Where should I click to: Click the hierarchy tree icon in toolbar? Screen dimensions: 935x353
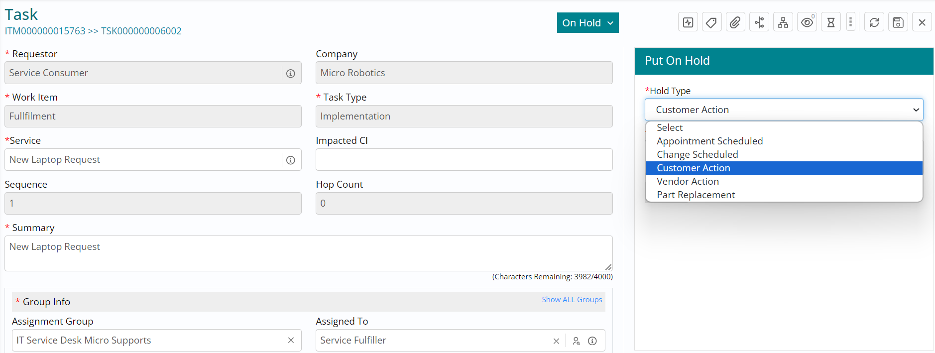click(783, 22)
